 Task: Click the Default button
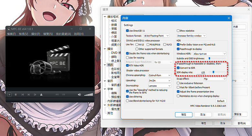tap(221, 101)
